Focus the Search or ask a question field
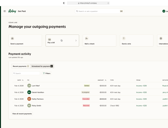Screen dimensions: 168x128 [100, 11]
